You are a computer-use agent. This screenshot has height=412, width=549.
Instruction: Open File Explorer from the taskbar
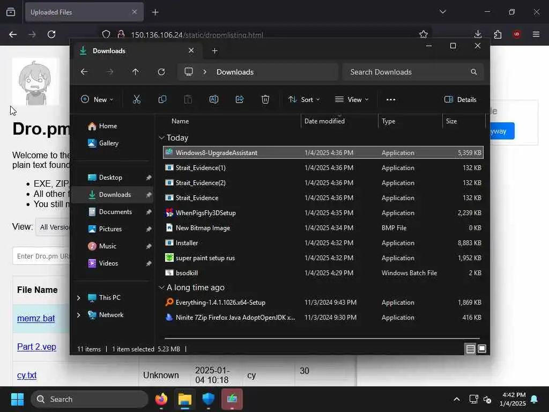coord(185,399)
